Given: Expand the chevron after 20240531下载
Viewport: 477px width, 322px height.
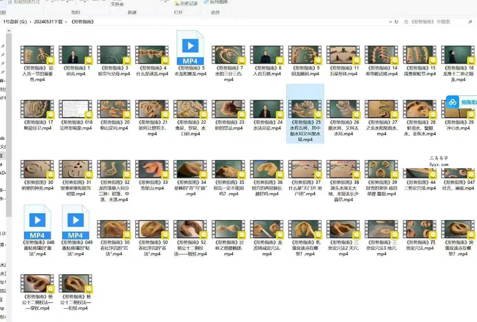Looking at the screenshot, I should 66,22.
